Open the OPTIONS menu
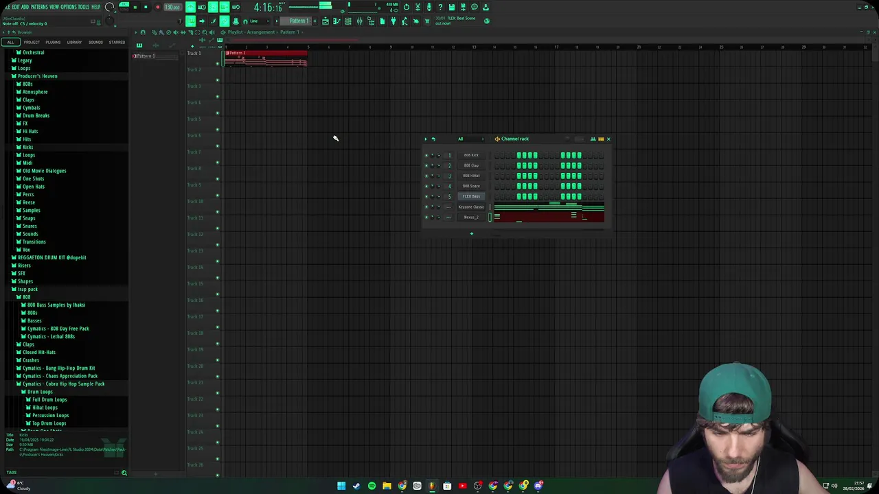 (68, 7)
